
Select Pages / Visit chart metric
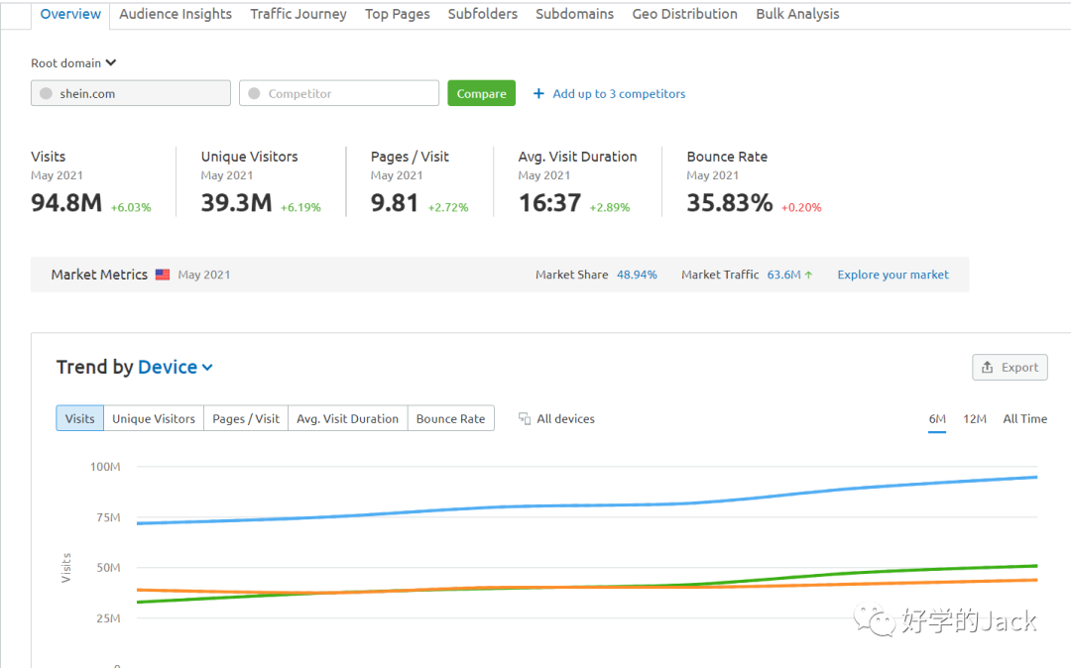coord(246,418)
